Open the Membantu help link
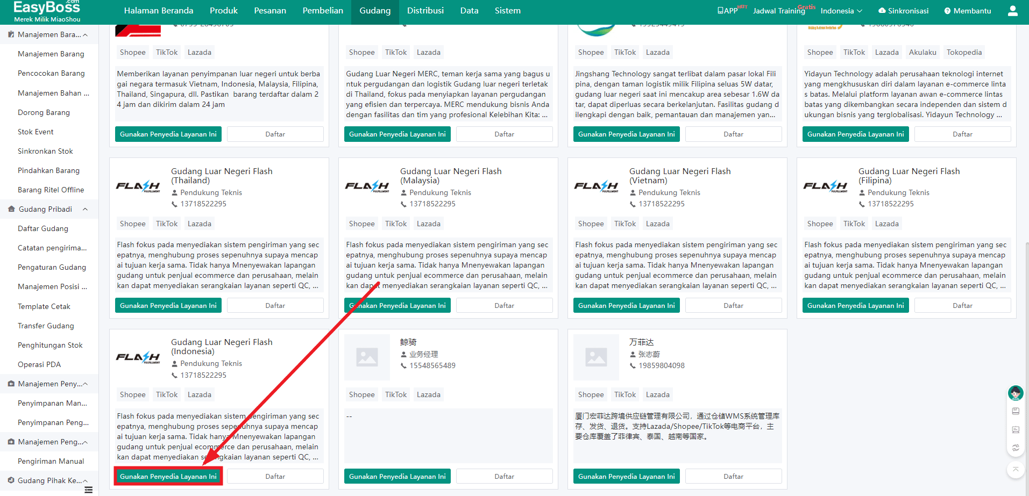This screenshot has height=496, width=1029. (x=968, y=11)
